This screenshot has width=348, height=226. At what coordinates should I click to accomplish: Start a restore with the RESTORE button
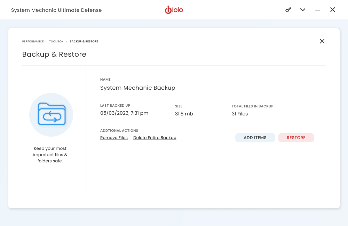tap(296, 138)
